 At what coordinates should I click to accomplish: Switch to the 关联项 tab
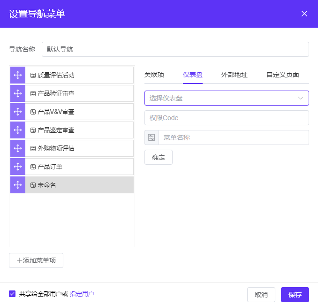pyautogui.click(x=154, y=75)
